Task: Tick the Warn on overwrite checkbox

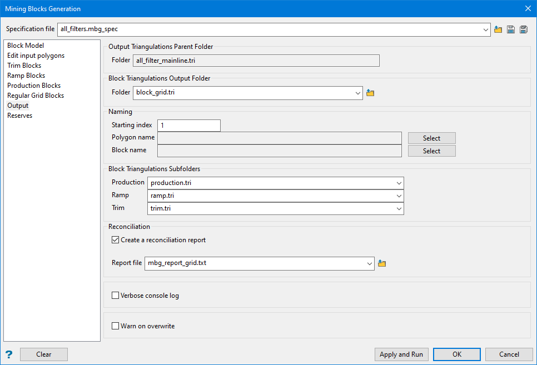Action: click(x=116, y=326)
